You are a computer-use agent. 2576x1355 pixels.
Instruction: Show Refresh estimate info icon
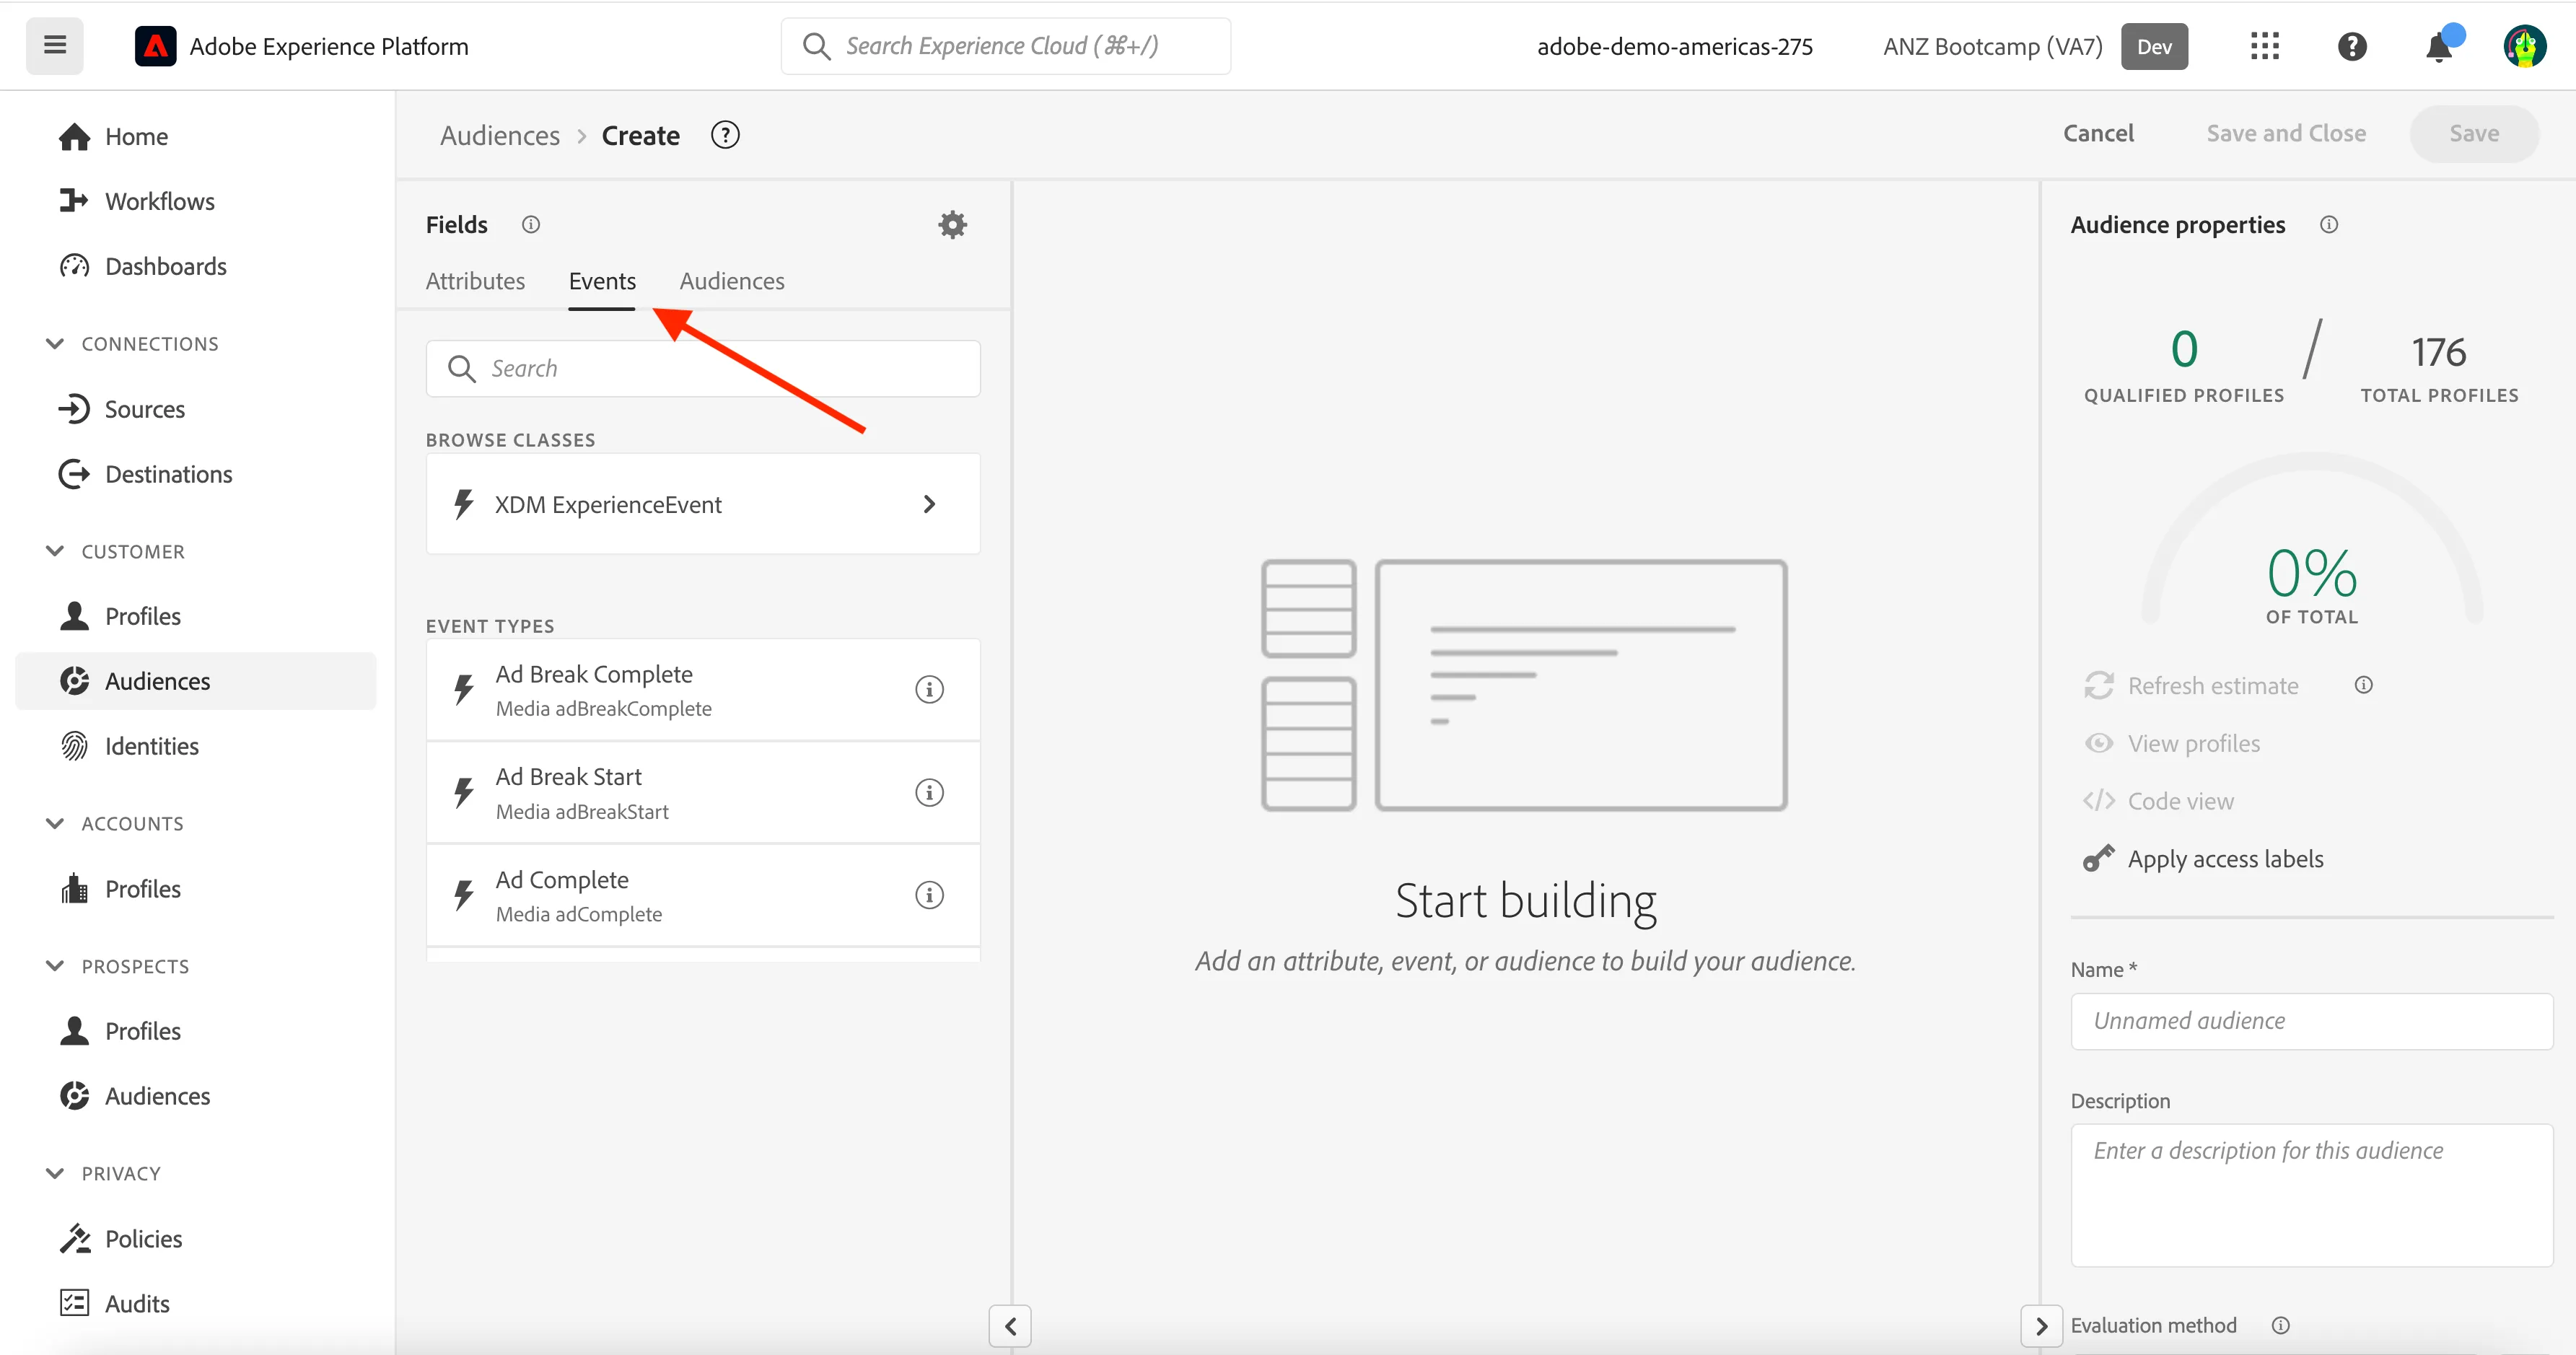click(x=2363, y=685)
